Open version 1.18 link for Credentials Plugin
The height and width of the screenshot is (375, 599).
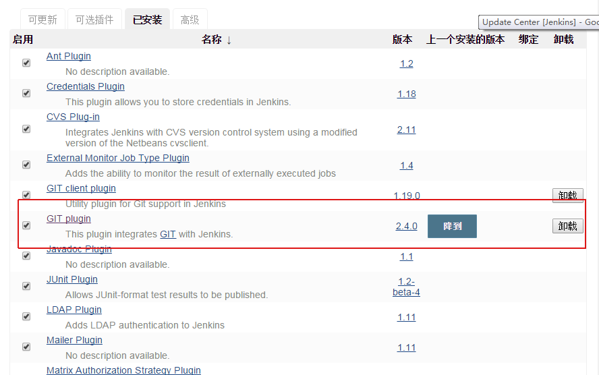point(407,94)
